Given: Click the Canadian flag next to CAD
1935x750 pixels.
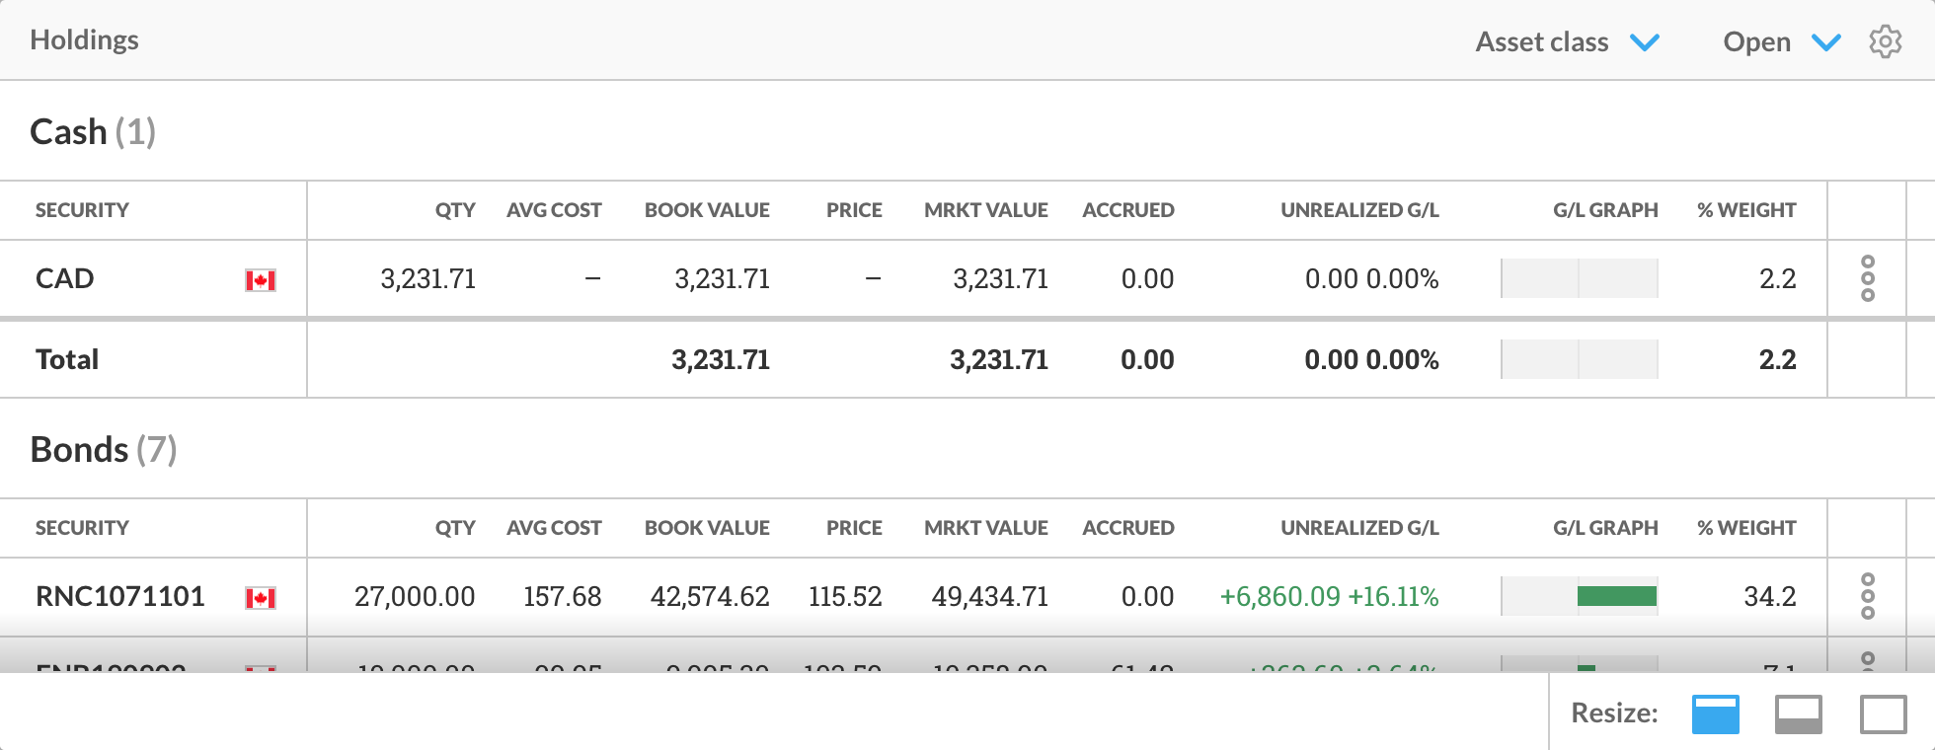Looking at the screenshot, I should (261, 280).
